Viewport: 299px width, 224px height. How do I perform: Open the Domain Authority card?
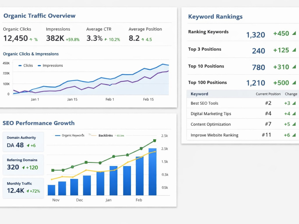(23, 142)
